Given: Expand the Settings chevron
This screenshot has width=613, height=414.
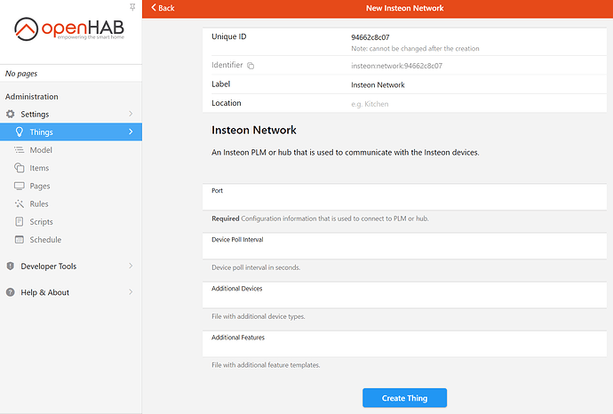Looking at the screenshot, I should pos(131,114).
